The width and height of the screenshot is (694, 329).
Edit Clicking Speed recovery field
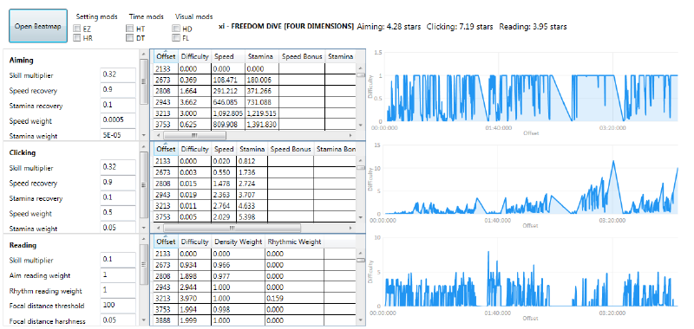tap(118, 183)
